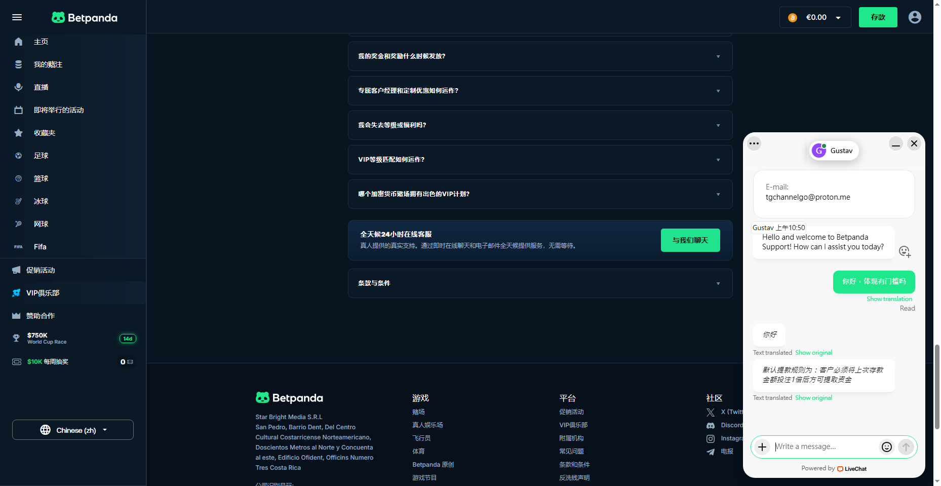Click the 赞助合作 crown icon
This screenshot has width=941, height=486.
(16, 316)
